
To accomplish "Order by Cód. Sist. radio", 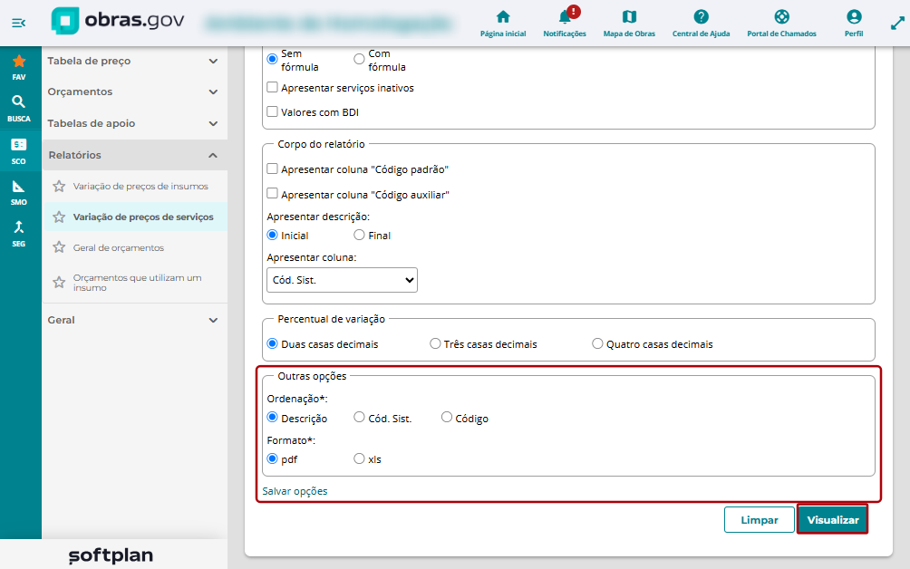I will tap(359, 417).
